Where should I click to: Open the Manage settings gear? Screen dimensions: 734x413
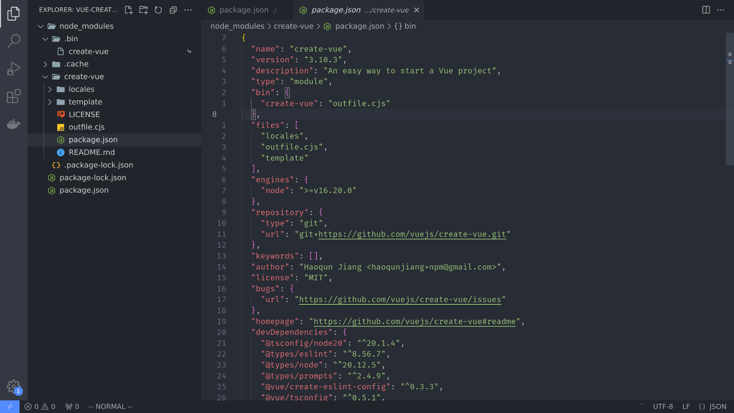[x=14, y=387]
